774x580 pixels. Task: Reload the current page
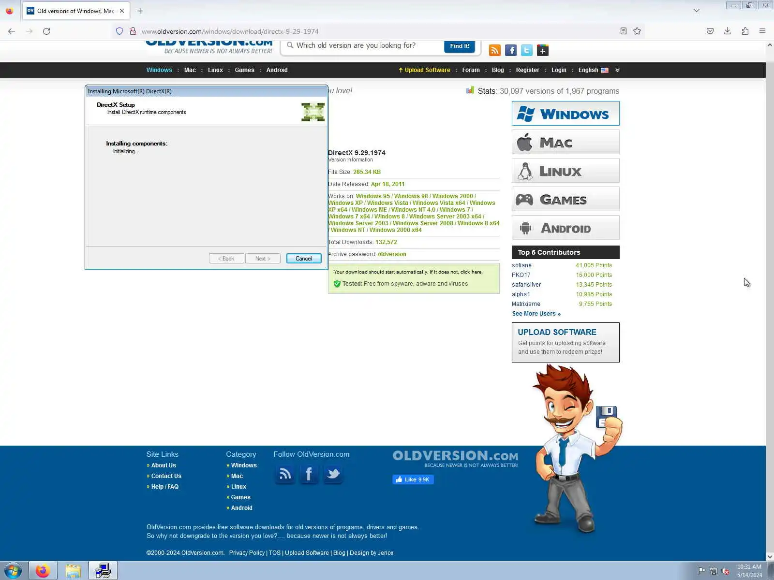[x=46, y=31]
